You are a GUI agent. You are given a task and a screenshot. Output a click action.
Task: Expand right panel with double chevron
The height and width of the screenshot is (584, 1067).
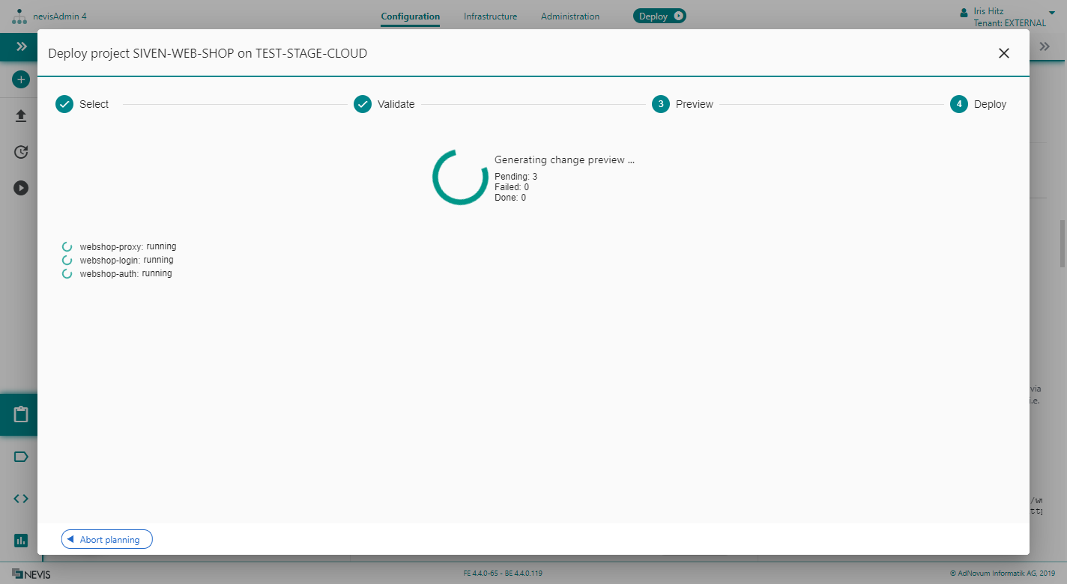point(1045,46)
